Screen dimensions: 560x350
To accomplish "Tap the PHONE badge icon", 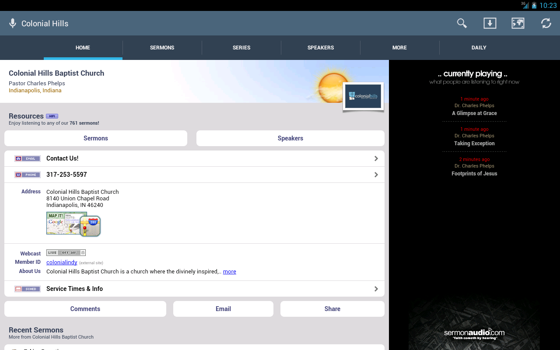I will click(28, 175).
